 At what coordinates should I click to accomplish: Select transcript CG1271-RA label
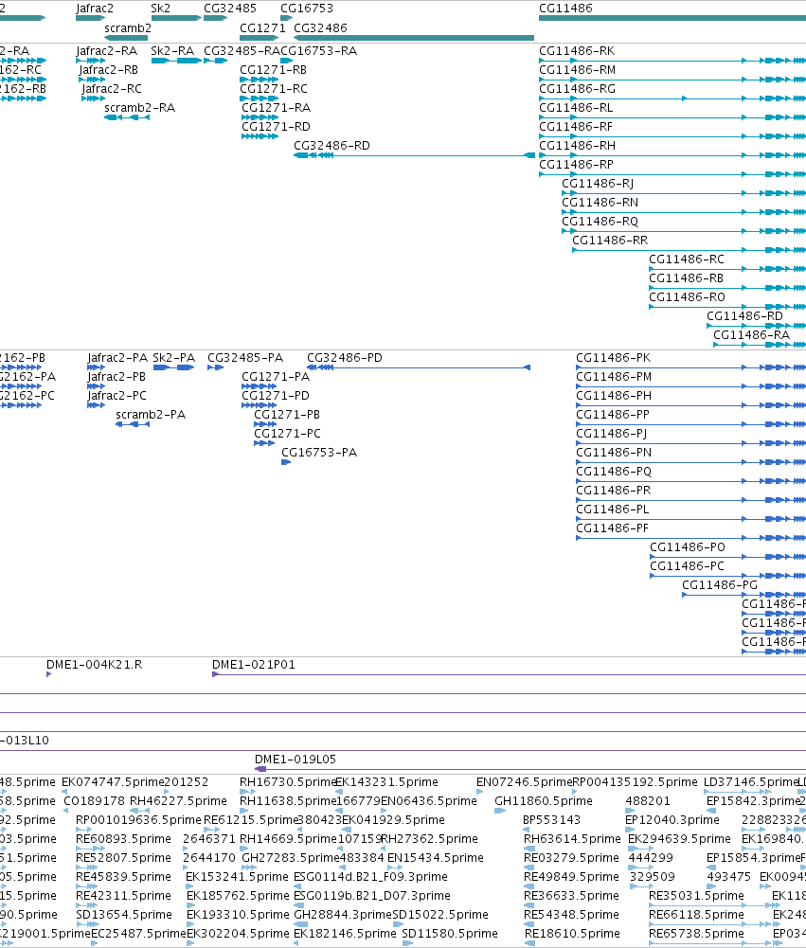click(x=277, y=108)
